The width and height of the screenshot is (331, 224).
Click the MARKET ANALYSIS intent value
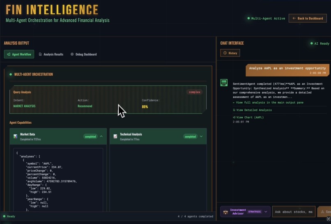pos(24,106)
